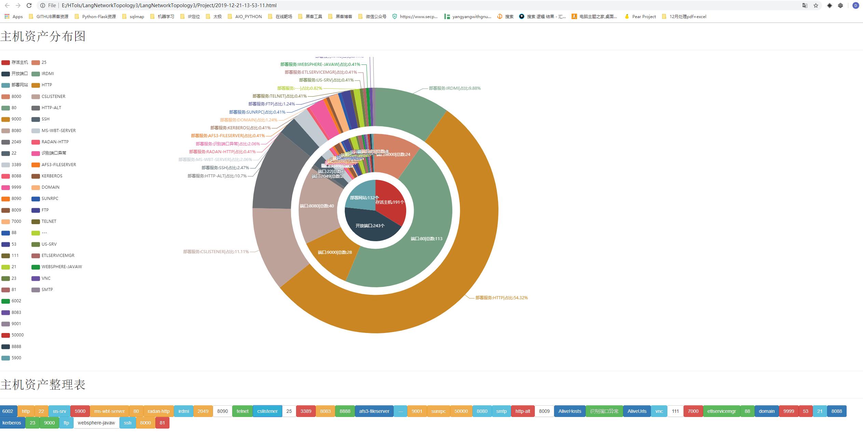The width and height of the screenshot is (863, 435).
Task: Open the 黑客工具 bookmark folder
Action: 310,16
